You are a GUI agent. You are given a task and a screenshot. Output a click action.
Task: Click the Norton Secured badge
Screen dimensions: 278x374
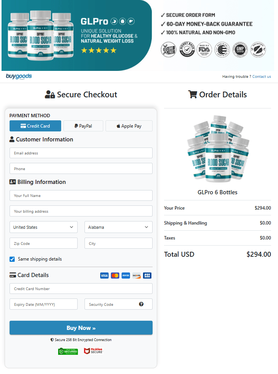click(x=68, y=351)
